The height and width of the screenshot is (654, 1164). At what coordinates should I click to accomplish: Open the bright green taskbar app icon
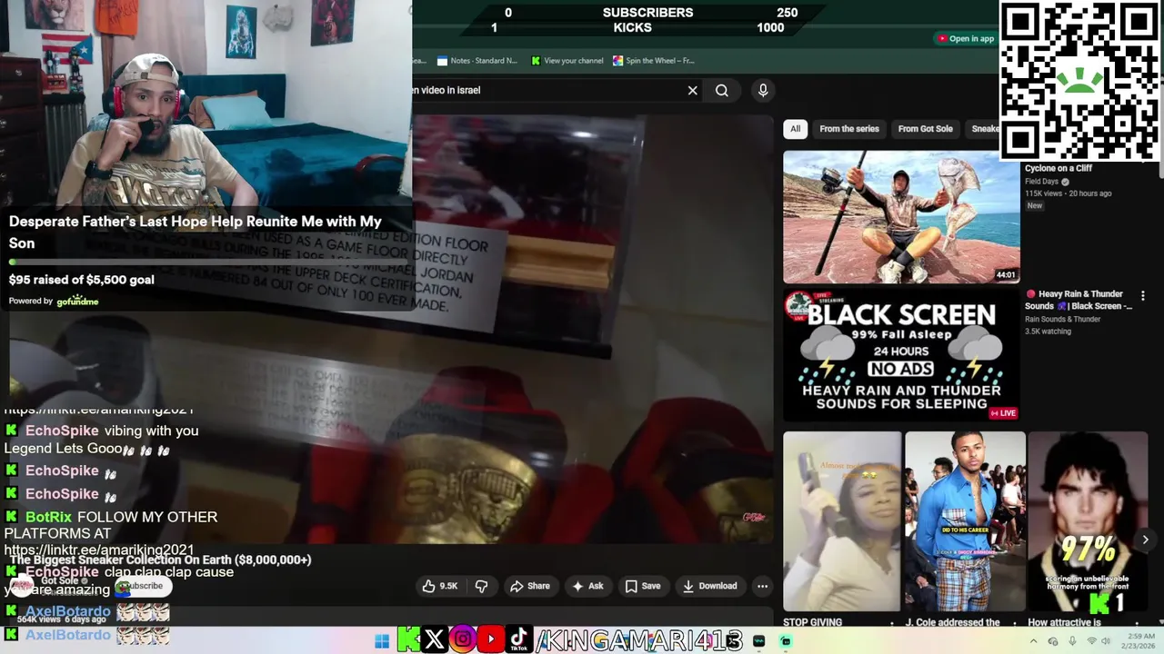pos(786,641)
